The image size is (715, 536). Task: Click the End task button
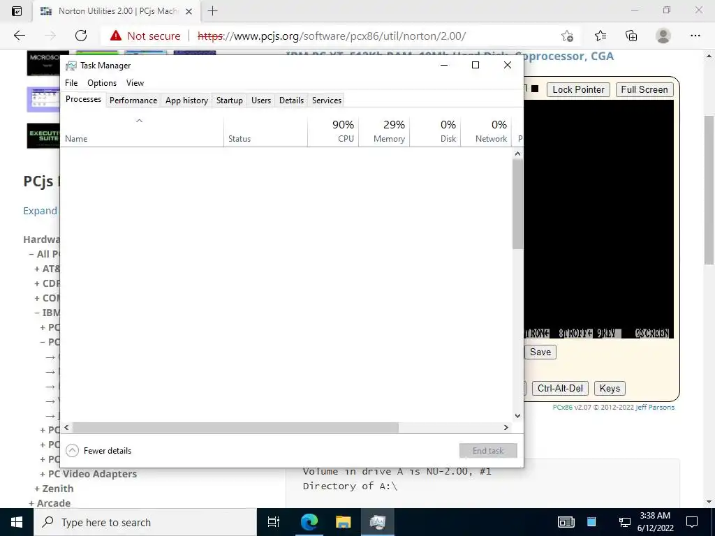[488, 451]
